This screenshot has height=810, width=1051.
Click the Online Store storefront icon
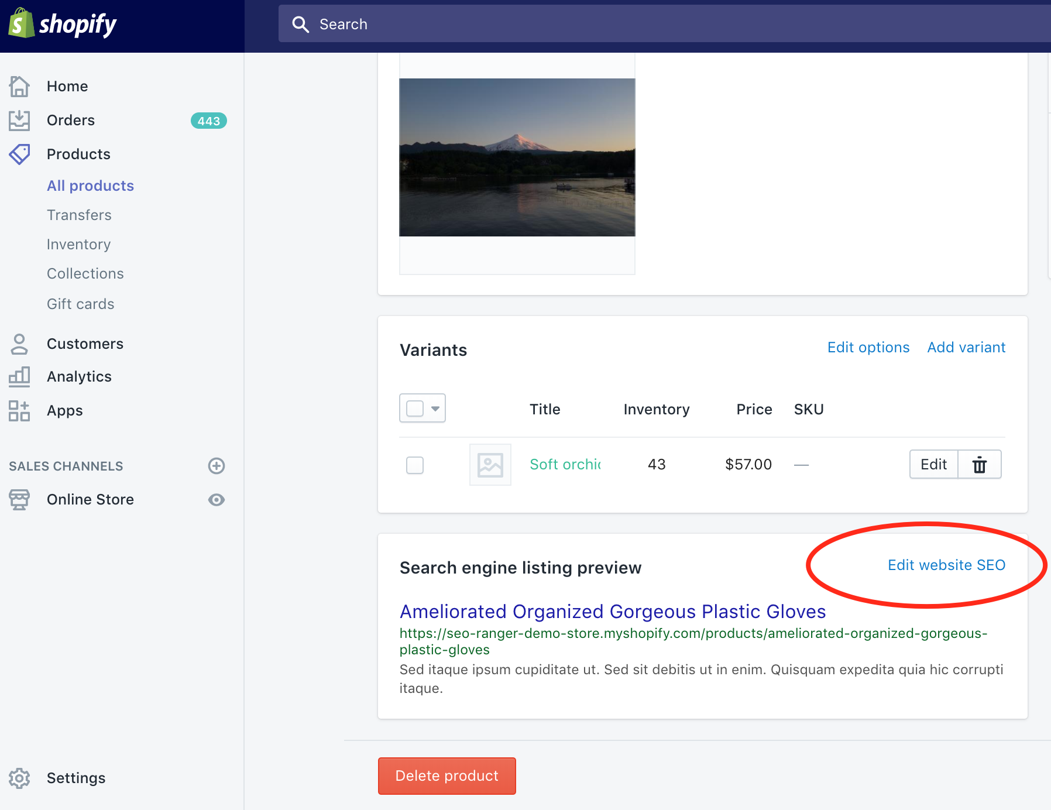pyautogui.click(x=19, y=499)
